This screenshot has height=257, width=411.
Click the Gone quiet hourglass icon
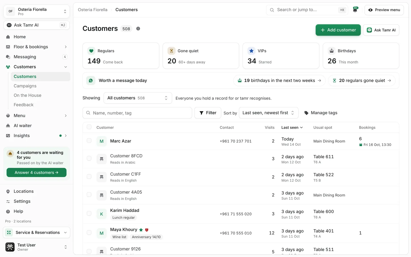coord(172,51)
